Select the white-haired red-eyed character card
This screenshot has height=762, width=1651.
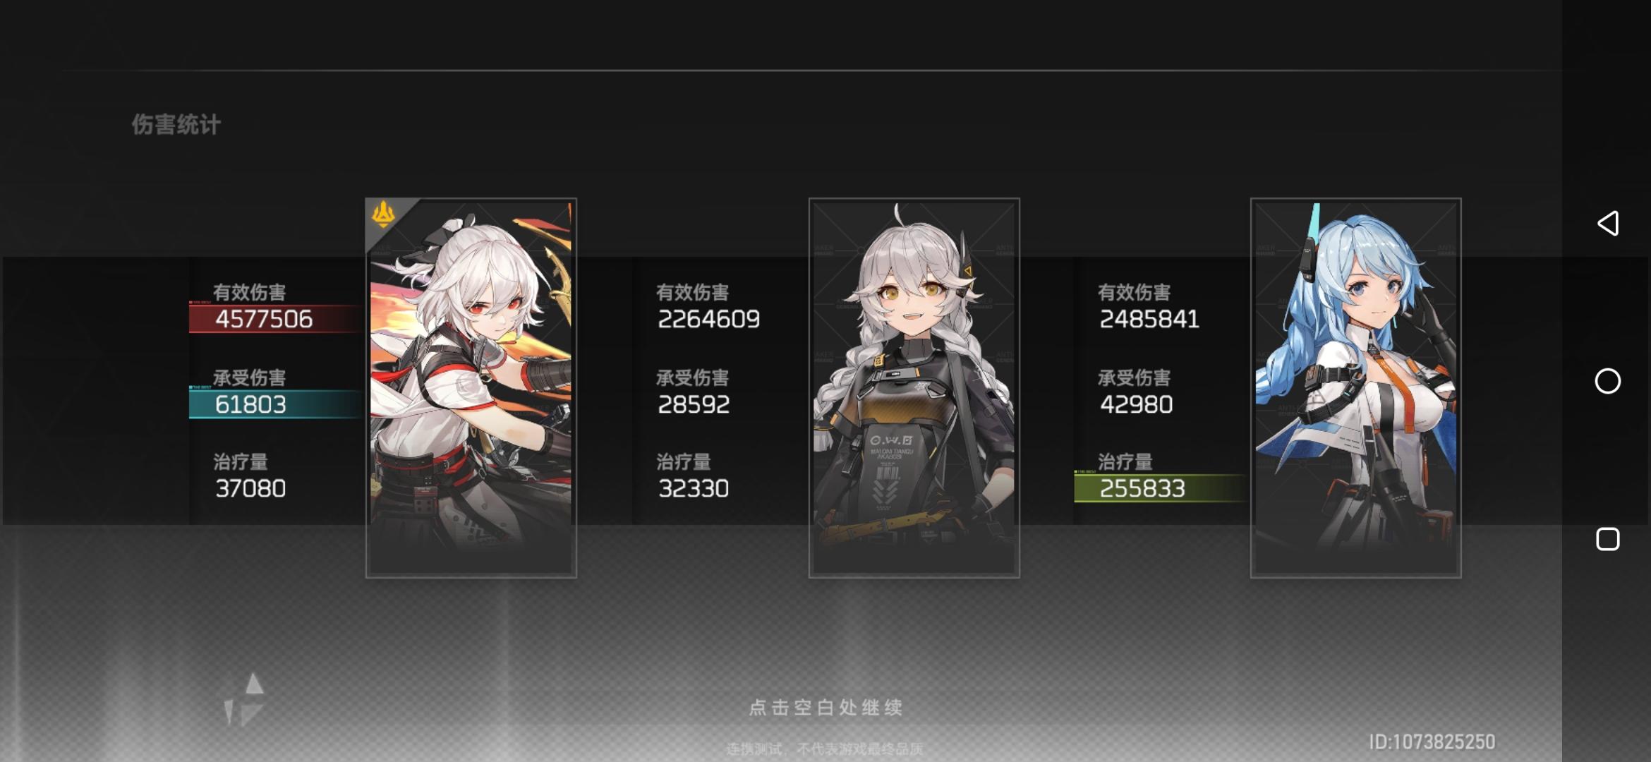coord(471,387)
